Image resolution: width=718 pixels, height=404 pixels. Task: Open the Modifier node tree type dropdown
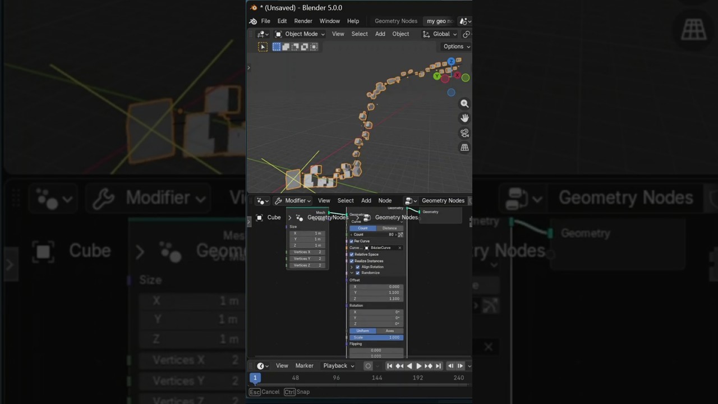coord(292,201)
